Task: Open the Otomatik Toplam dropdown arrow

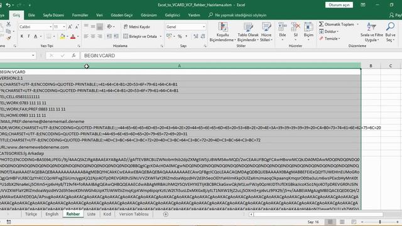Action: [357, 24]
